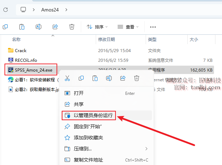
Task: Click the toolbar Share icon
Action: 55,27
